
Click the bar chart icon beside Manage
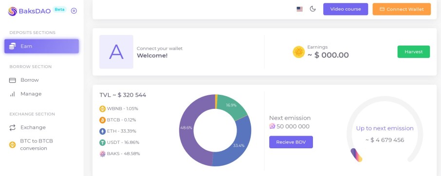point(12,94)
